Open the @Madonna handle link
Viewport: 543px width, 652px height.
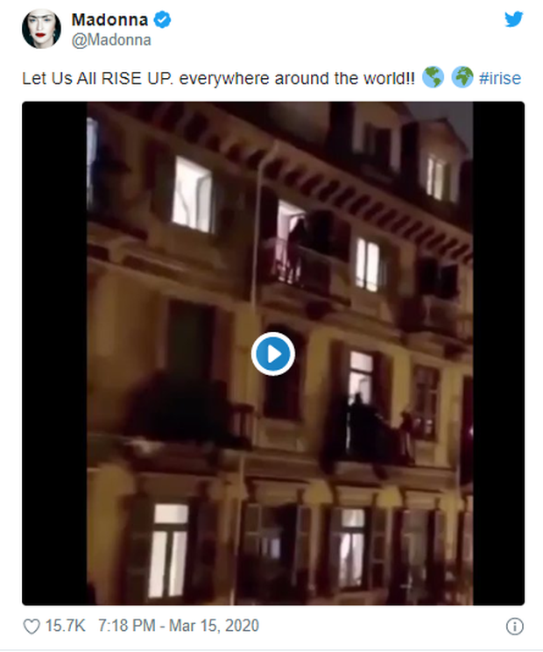(x=111, y=40)
